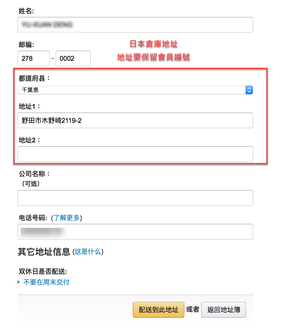Viewport: 308px width, 330px height.
Task: Click the 其它地址信息 heading
Action: (x=44, y=252)
